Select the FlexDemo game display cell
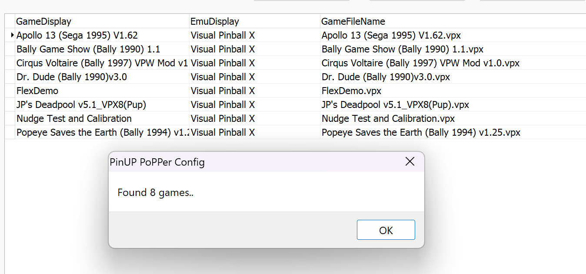The width and height of the screenshot is (586, 274). coord(37,91)
